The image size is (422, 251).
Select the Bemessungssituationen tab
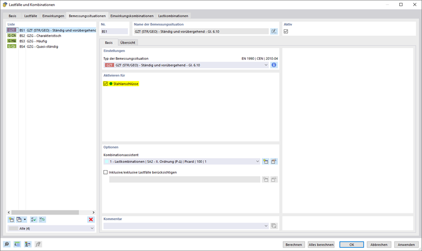point(87,16)
